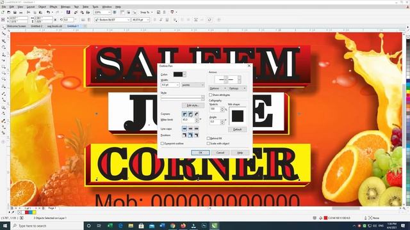Choose round line cap option
The width and height of the screenshot is (410, 230).
[190, 128]
